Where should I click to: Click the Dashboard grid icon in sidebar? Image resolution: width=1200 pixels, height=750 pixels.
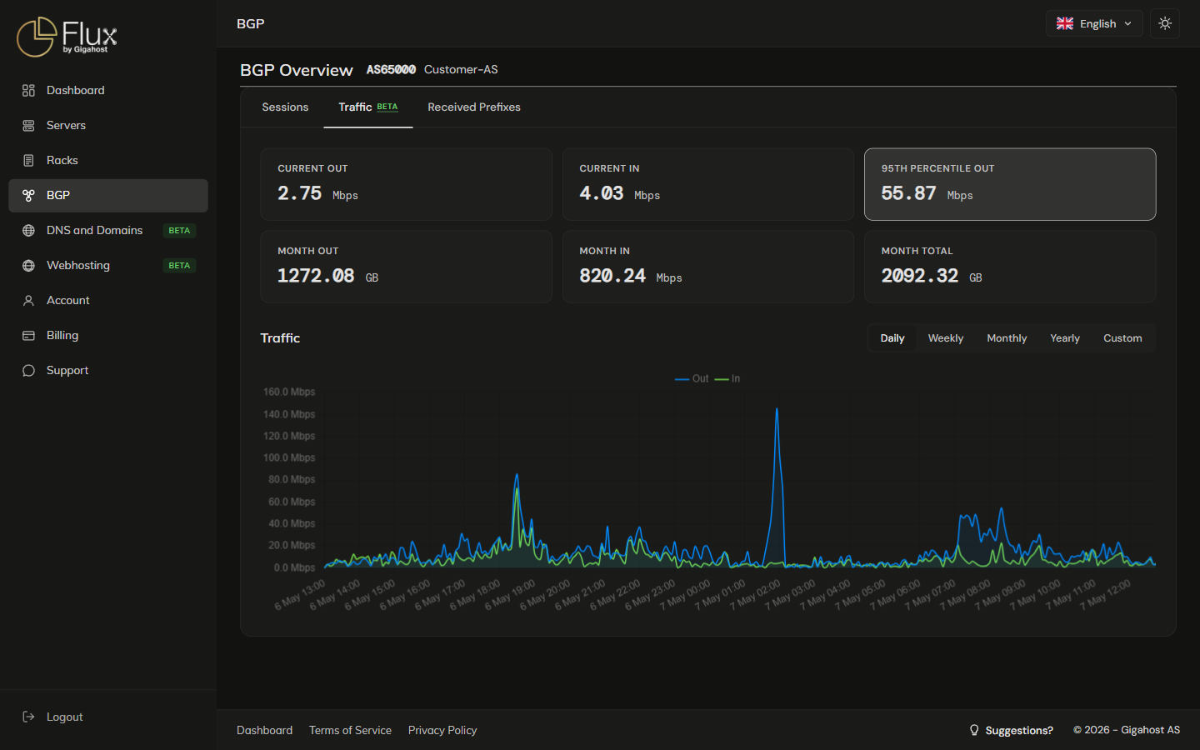point(28,90)
